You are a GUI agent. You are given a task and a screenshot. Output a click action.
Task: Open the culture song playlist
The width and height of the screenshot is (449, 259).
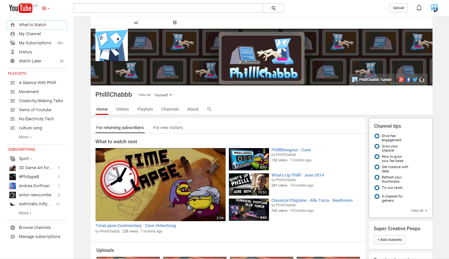click(30, 128)
